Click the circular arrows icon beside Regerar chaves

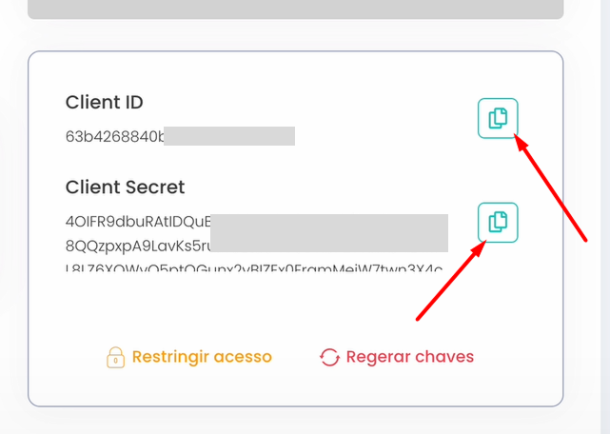(329, 358)
